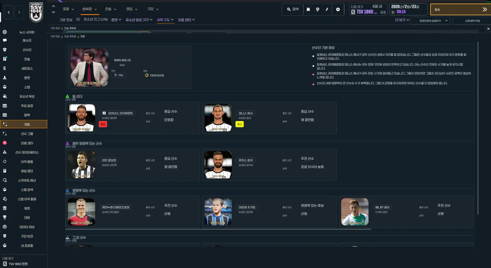Image resolution: width=491 pixels, height=268 pixels.
Task: Switch to the 청소년 리그 (U19) tab
Action: coord(96,20)
